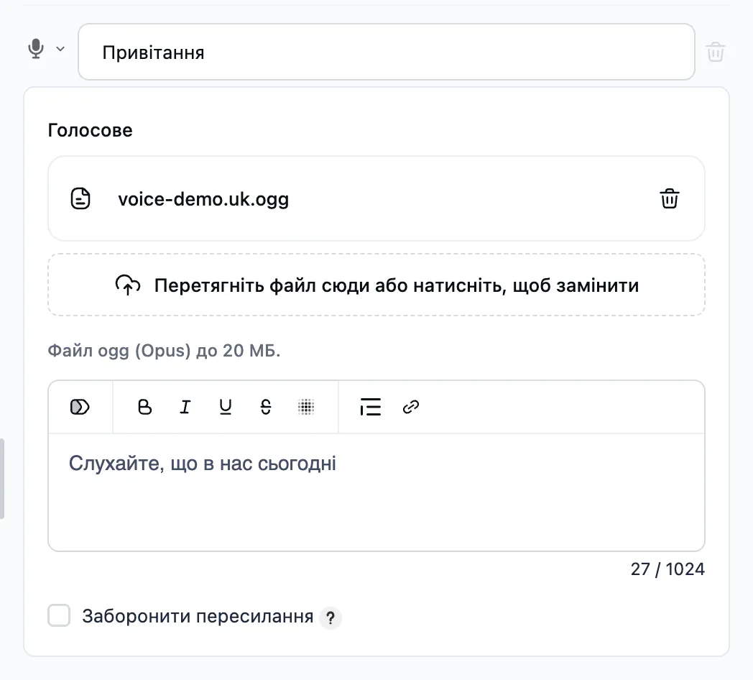Toggle the formatting mode icon in editor

click(x=80, y=407)
